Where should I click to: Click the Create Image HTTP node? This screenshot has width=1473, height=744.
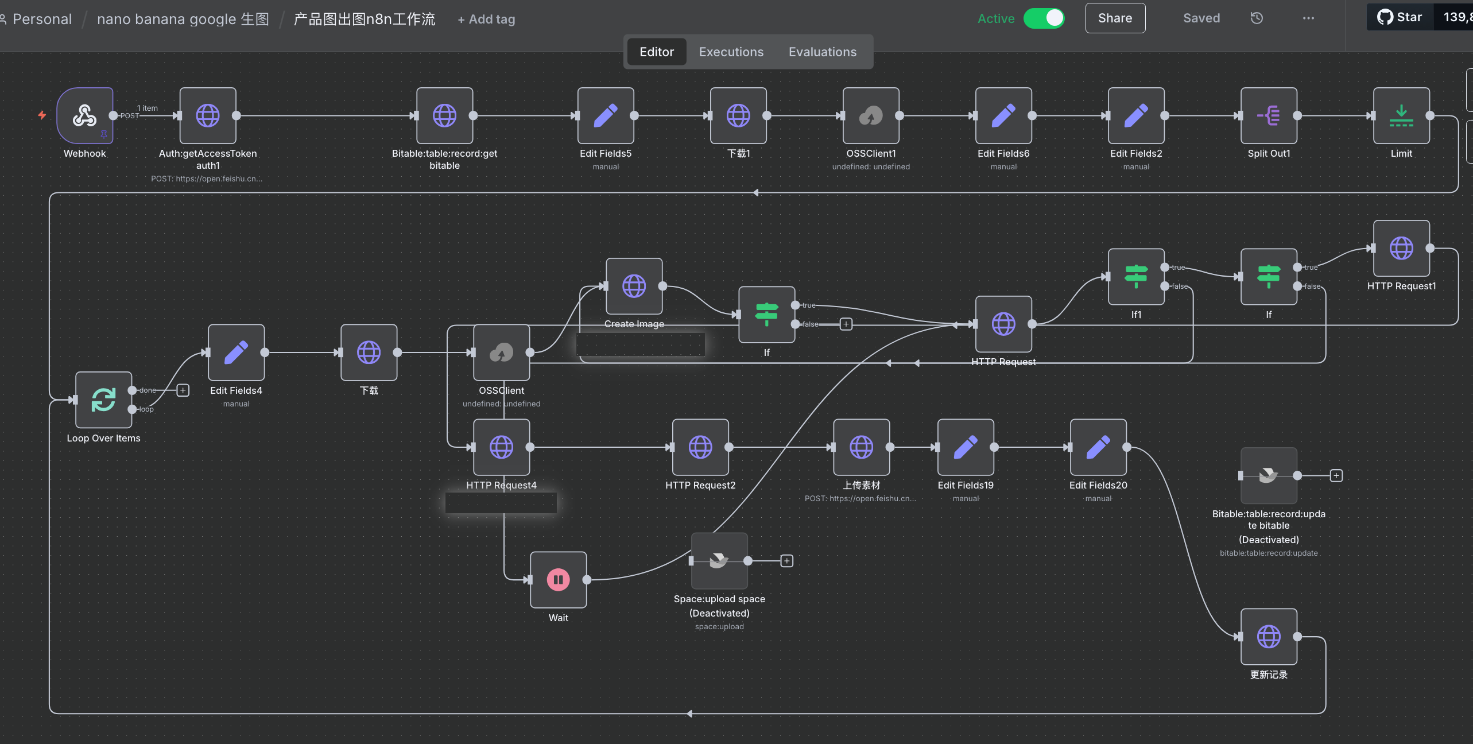coord(634,286)
